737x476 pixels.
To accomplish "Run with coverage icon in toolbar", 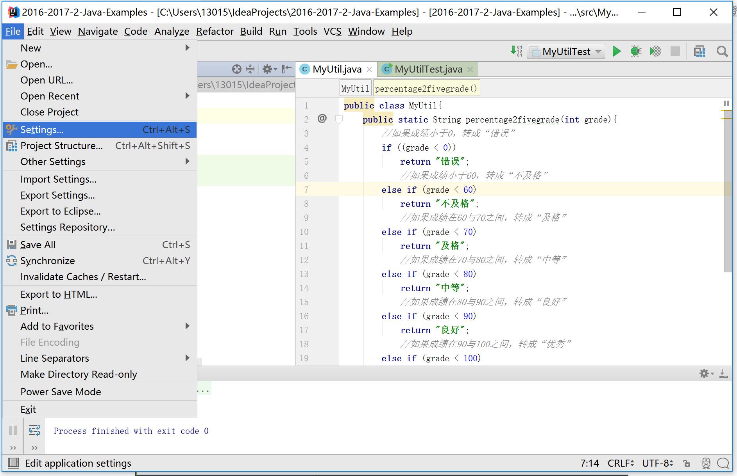I will [655, 51].
